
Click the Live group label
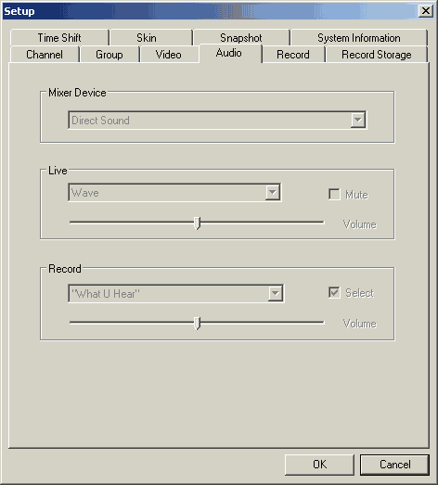tap(58, 171)
